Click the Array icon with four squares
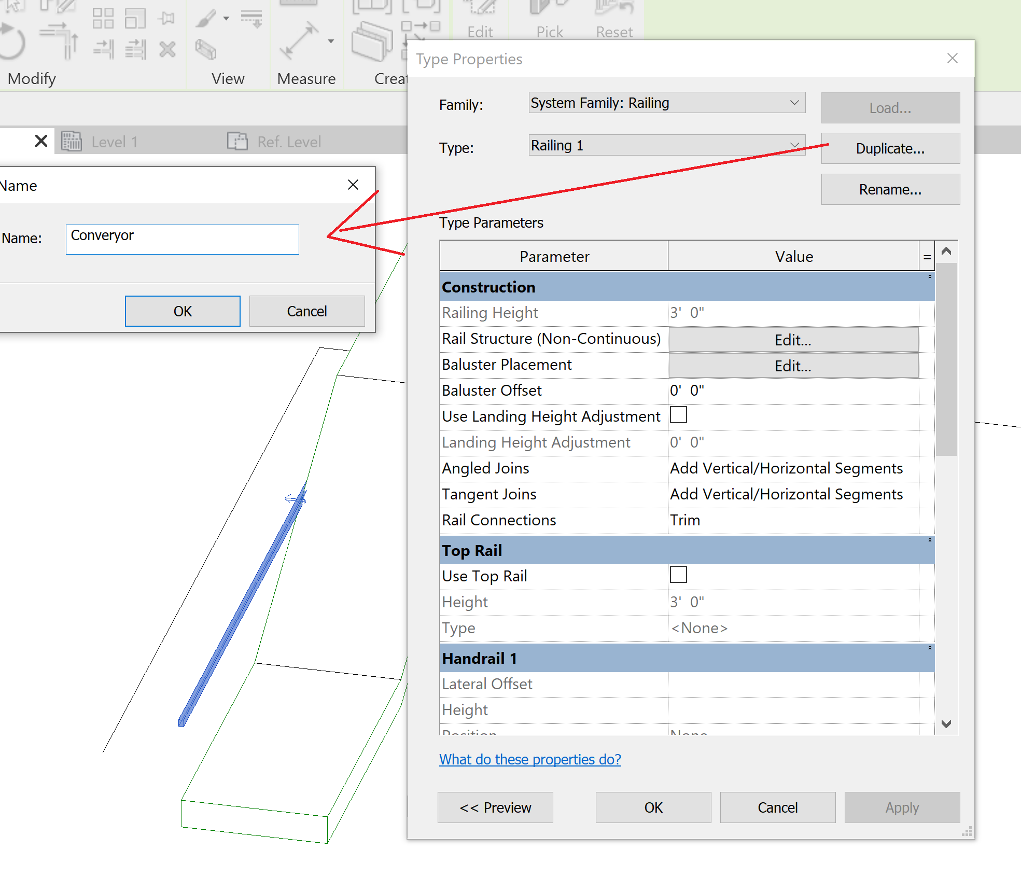This screenshot has width=1021, height=878. point(103,19)
